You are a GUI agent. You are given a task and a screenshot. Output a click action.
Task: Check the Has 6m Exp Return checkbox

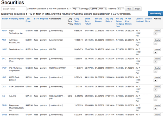(28, 9)
